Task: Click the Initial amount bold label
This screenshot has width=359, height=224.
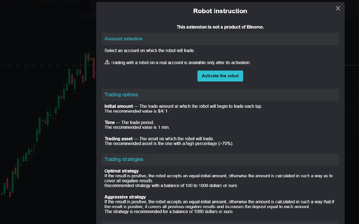Action: [x=119, y=106]
